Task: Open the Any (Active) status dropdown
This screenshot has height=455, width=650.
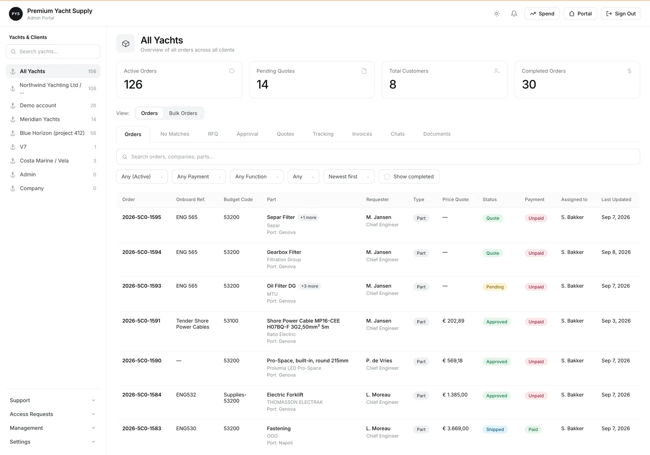Action: coord(142,177)
